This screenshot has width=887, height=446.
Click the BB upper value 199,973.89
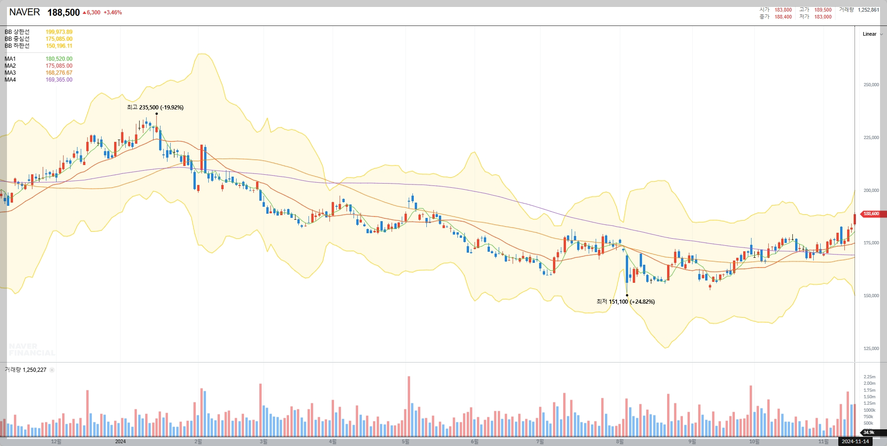click(59, 32)
